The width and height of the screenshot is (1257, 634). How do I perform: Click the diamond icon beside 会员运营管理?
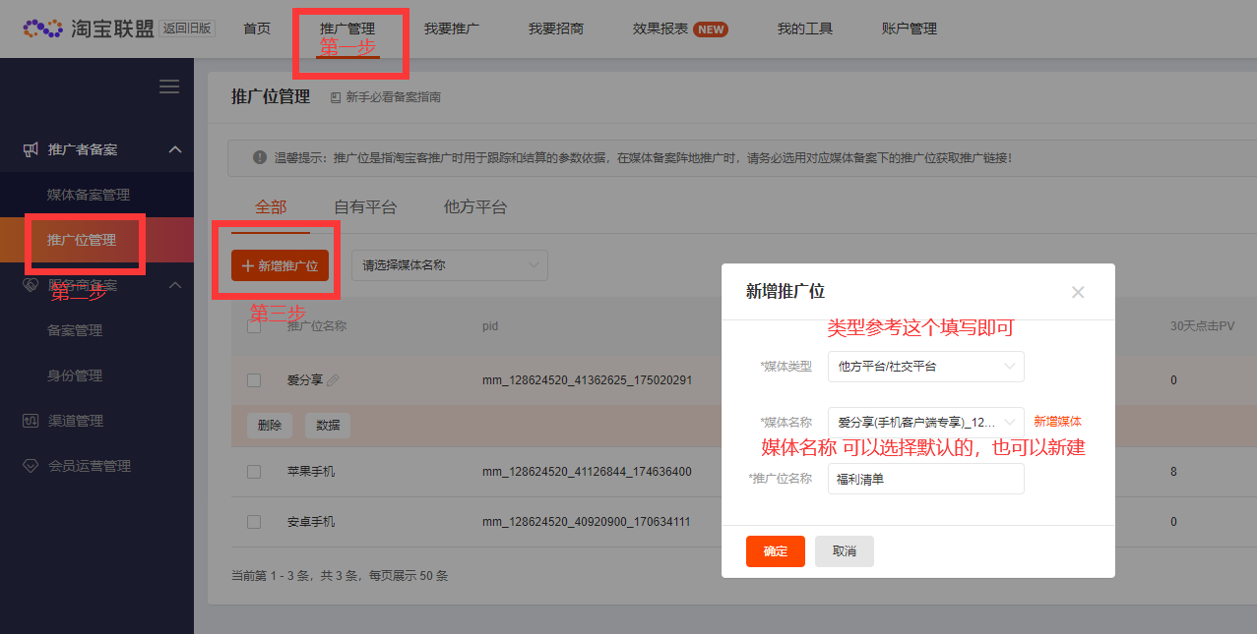[31, 466]
